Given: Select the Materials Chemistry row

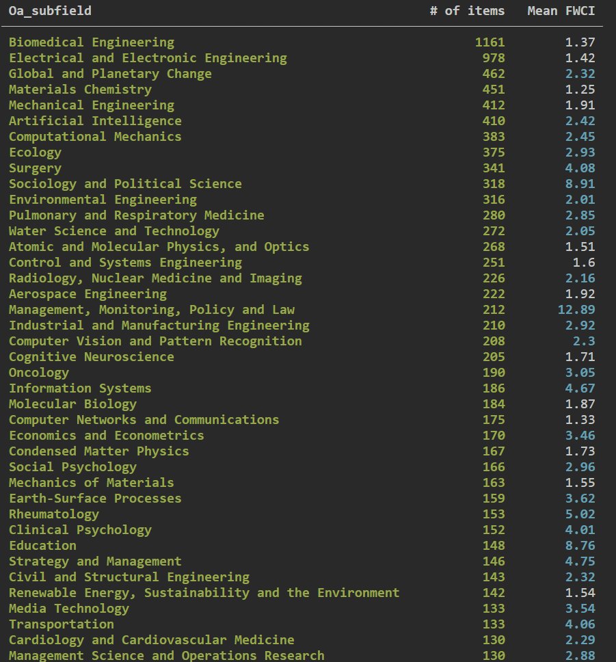Looking at the screenshot, I should [x=80, y=90].
